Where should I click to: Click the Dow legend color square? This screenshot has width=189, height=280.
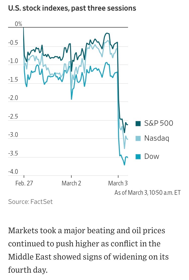(138, 157)
